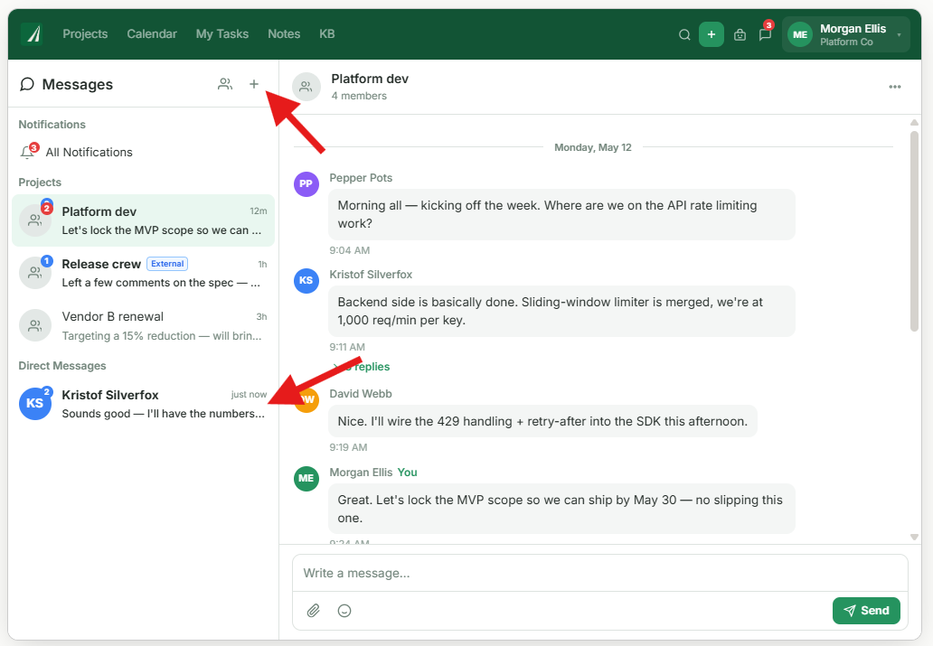Click the Direct Messages section heading
933x646 pixels.
pyautogui.click(x=62, y=366)
